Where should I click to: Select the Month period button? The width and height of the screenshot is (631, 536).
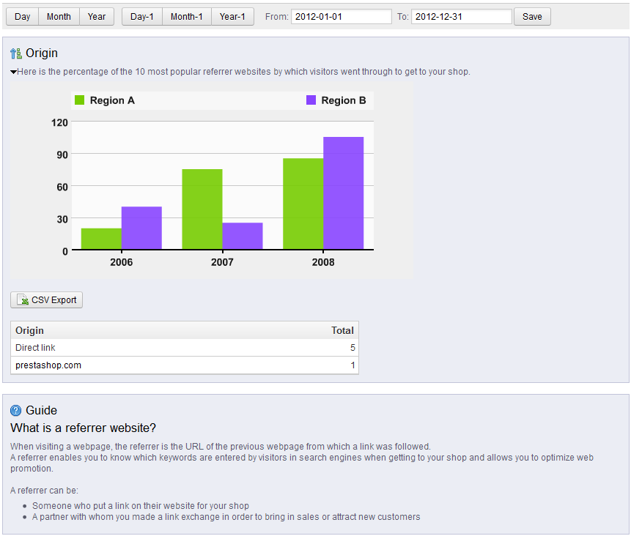[59, 17]
